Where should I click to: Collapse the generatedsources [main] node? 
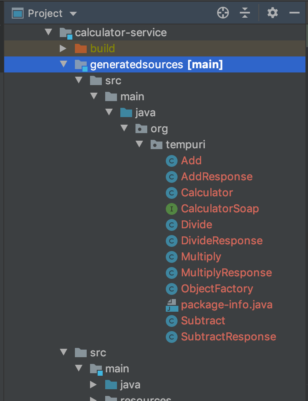[64, 64]
